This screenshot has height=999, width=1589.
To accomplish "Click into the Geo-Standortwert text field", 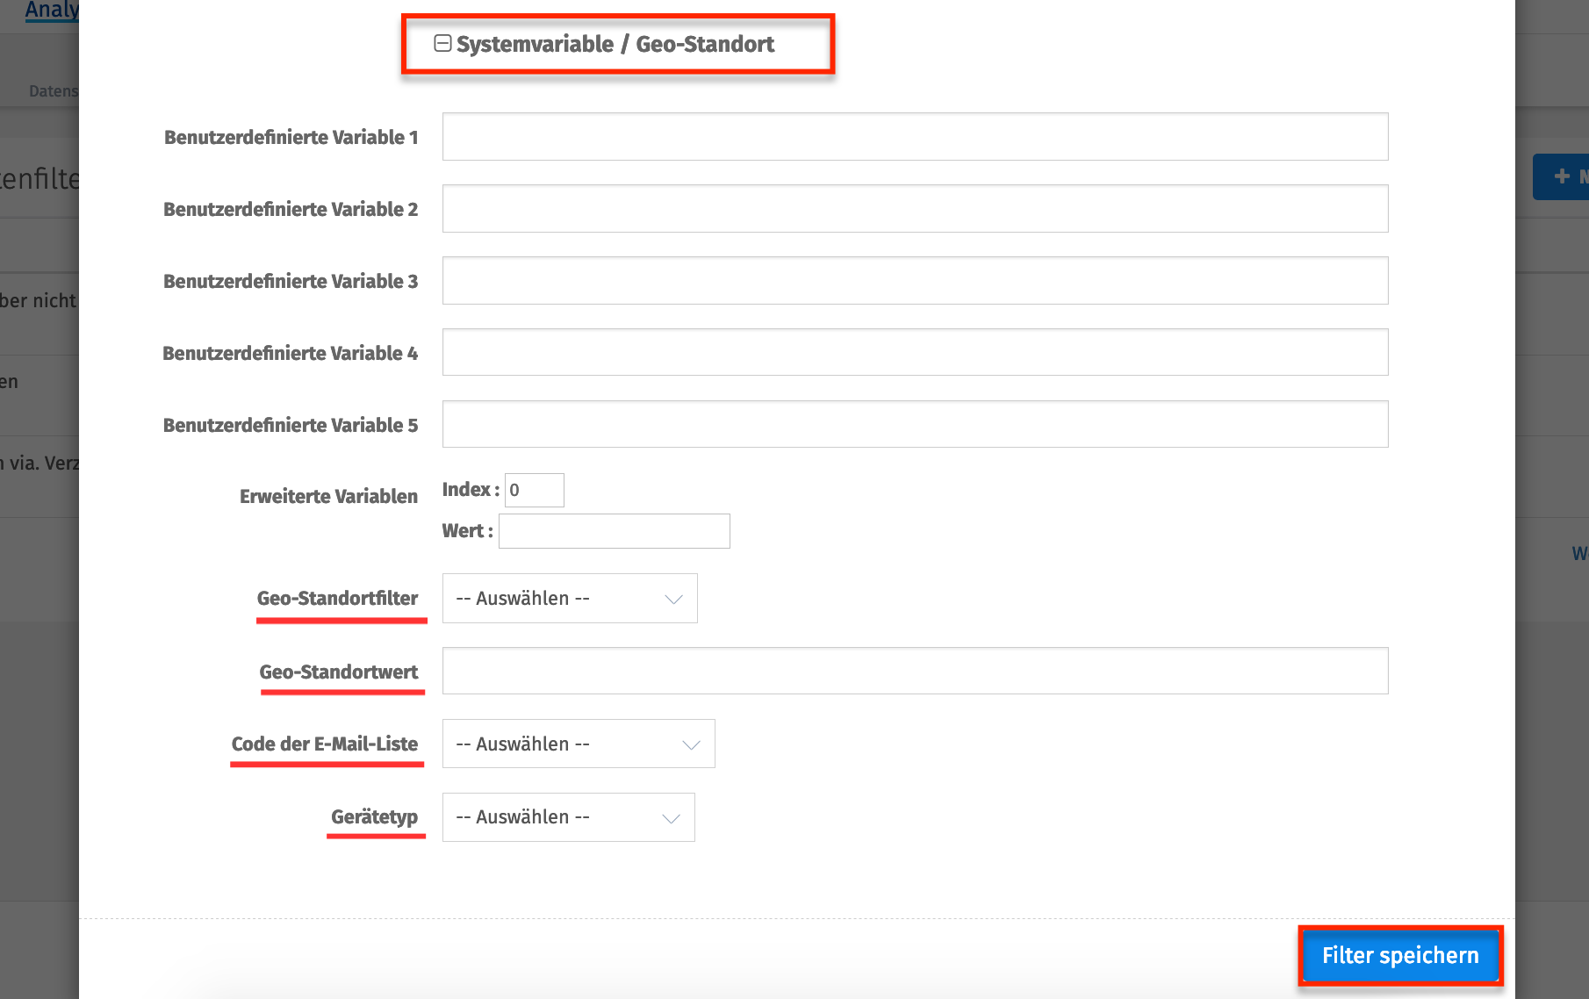I will (914, 670).
